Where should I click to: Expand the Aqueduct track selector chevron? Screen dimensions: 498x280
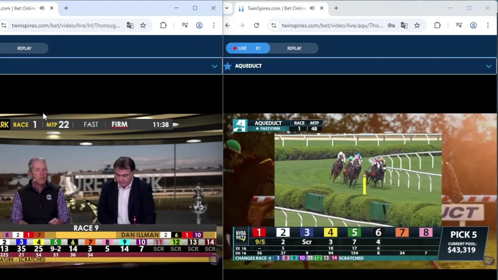coord(488,66)
